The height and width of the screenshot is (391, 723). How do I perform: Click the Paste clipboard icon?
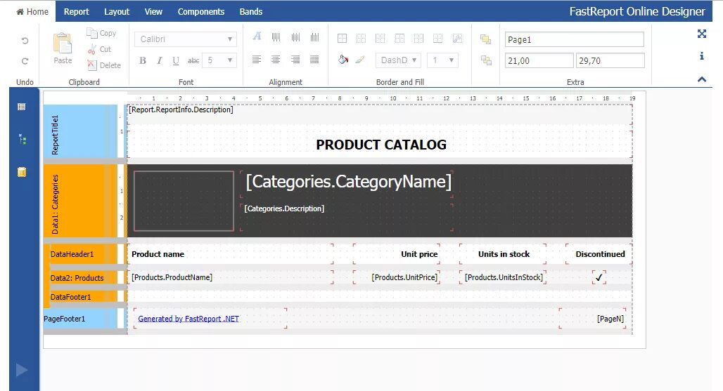(63, 44)
